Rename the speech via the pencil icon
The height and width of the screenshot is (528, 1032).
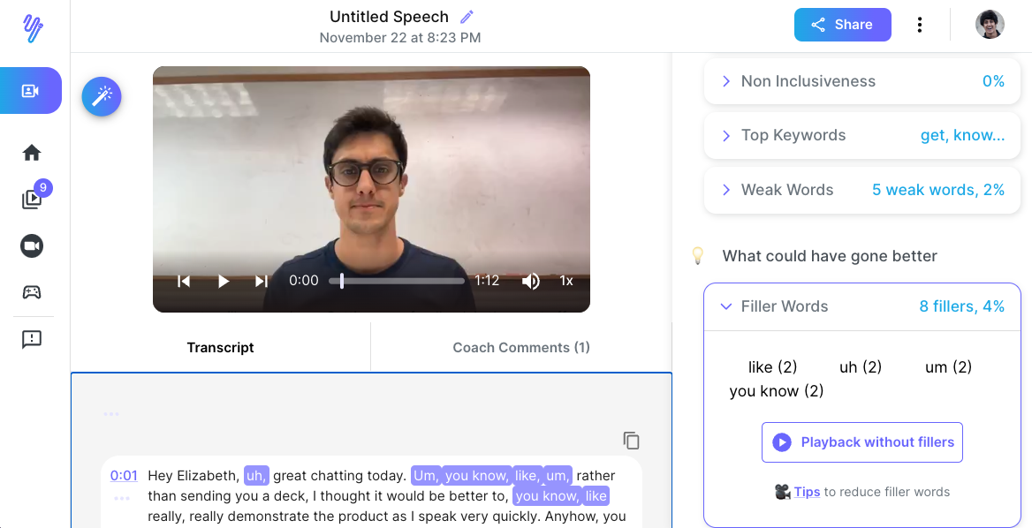pos(467,17)
